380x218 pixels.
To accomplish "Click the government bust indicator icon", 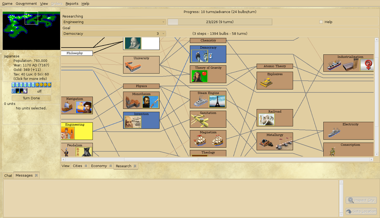I will (26, 91).
